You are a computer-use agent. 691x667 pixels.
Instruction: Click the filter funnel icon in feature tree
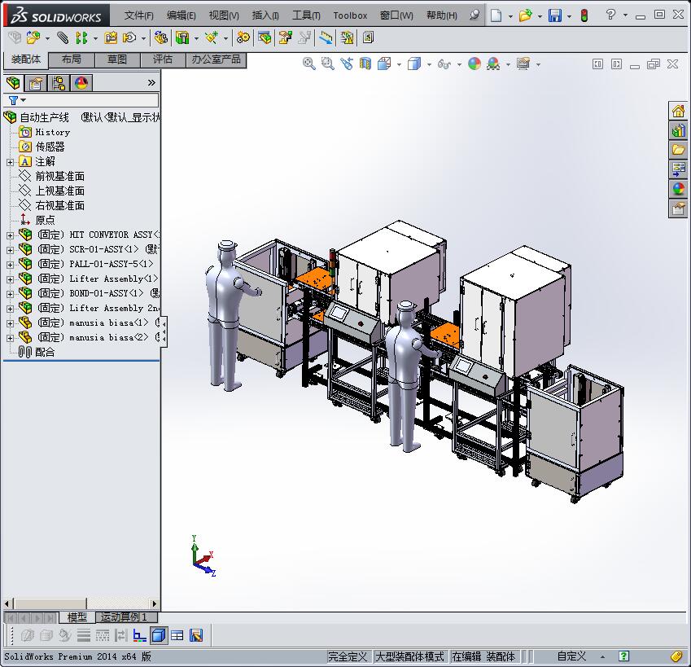14,100
